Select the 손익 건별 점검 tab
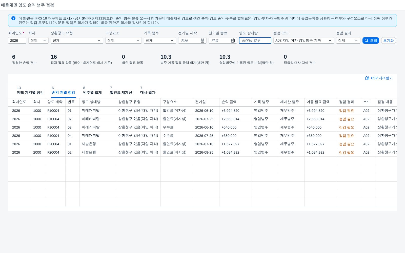 (63, 90)
